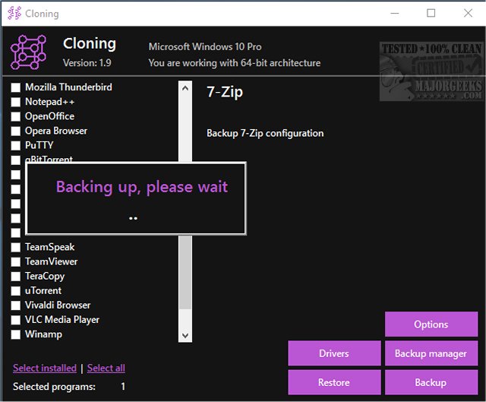
Task: Click the Select all link
Action: pyautogui.click(x=106, y=369)
